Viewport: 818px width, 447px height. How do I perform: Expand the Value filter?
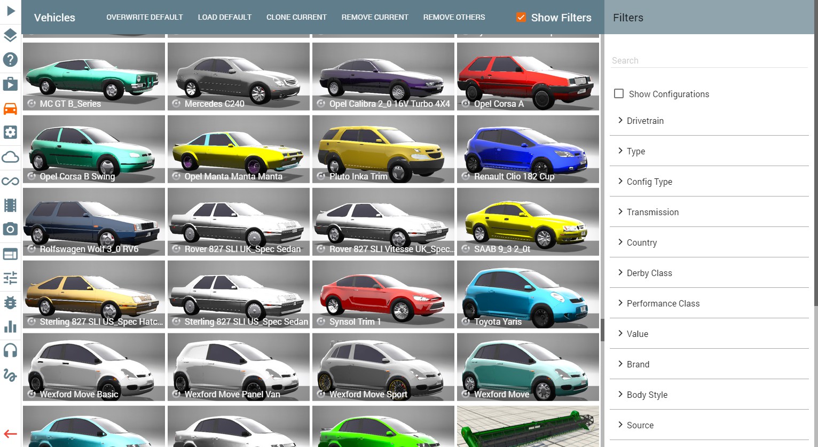coord(709,334)
